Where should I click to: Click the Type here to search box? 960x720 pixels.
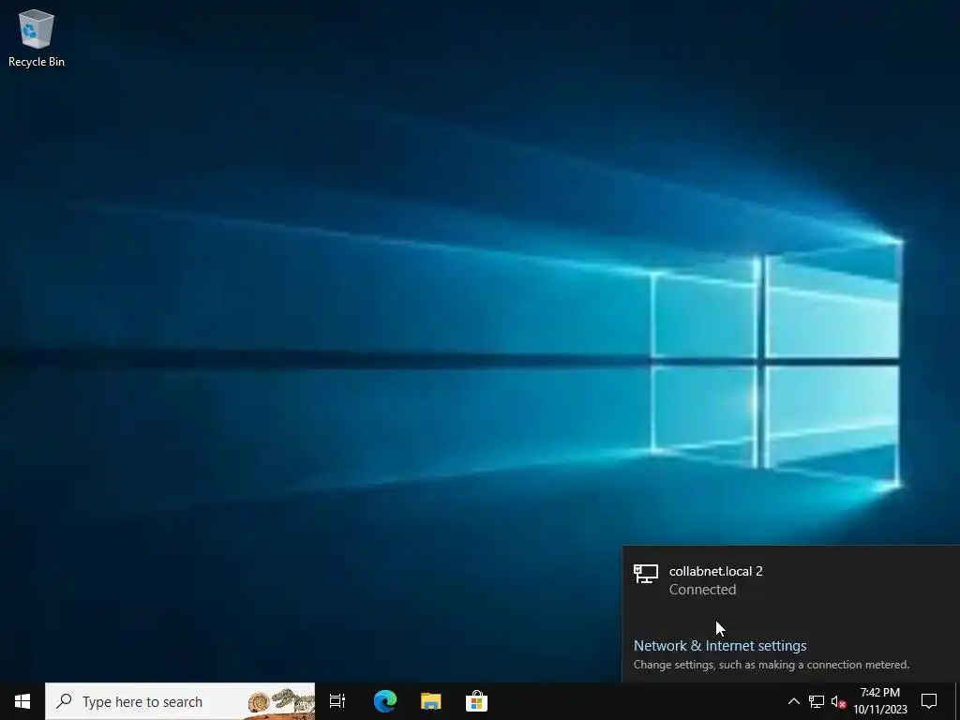click(180, 701)
